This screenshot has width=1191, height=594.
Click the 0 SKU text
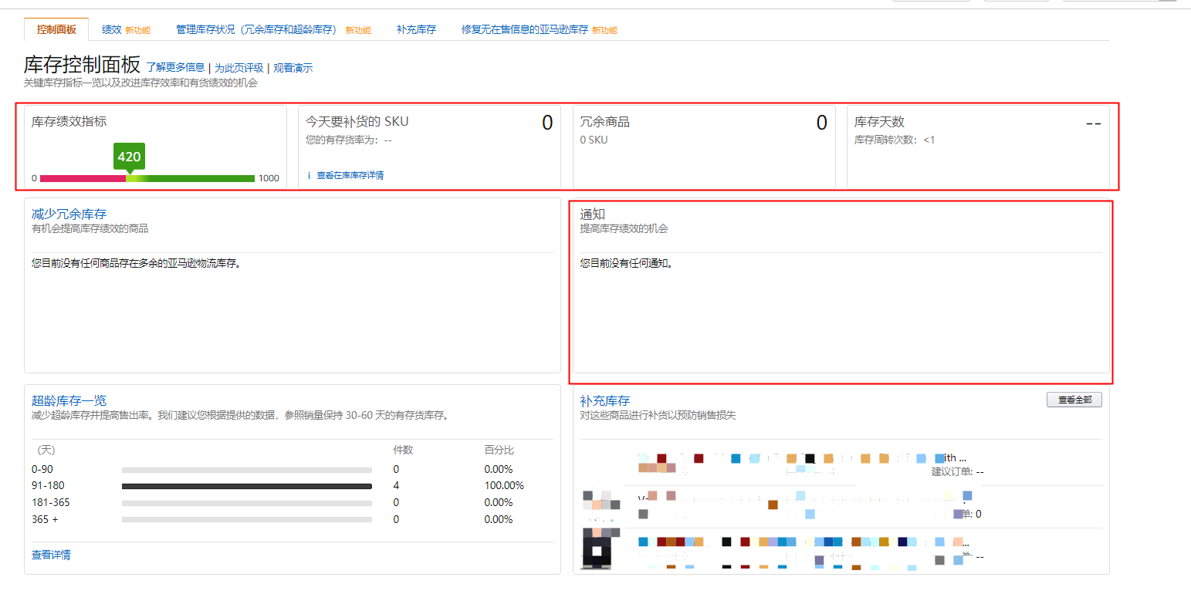(594, 140)
